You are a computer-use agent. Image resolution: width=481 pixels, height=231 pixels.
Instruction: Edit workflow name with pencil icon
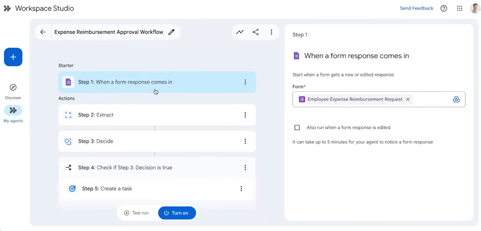(171, 32)
